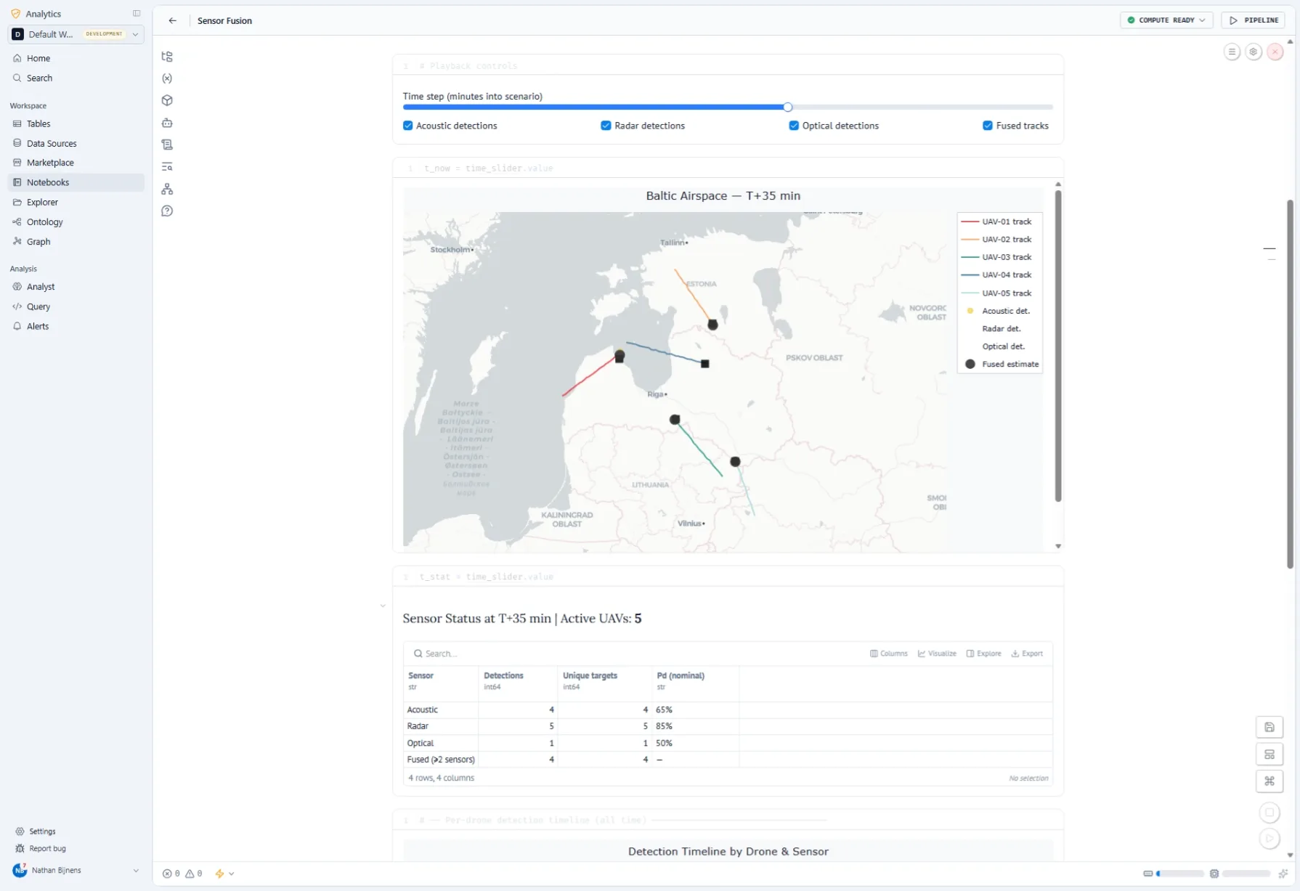Open the file tree panel icon
Image resolution: width=1300 pixels, height=891 pixels.
pyautogui.click(x=167, y=57)
